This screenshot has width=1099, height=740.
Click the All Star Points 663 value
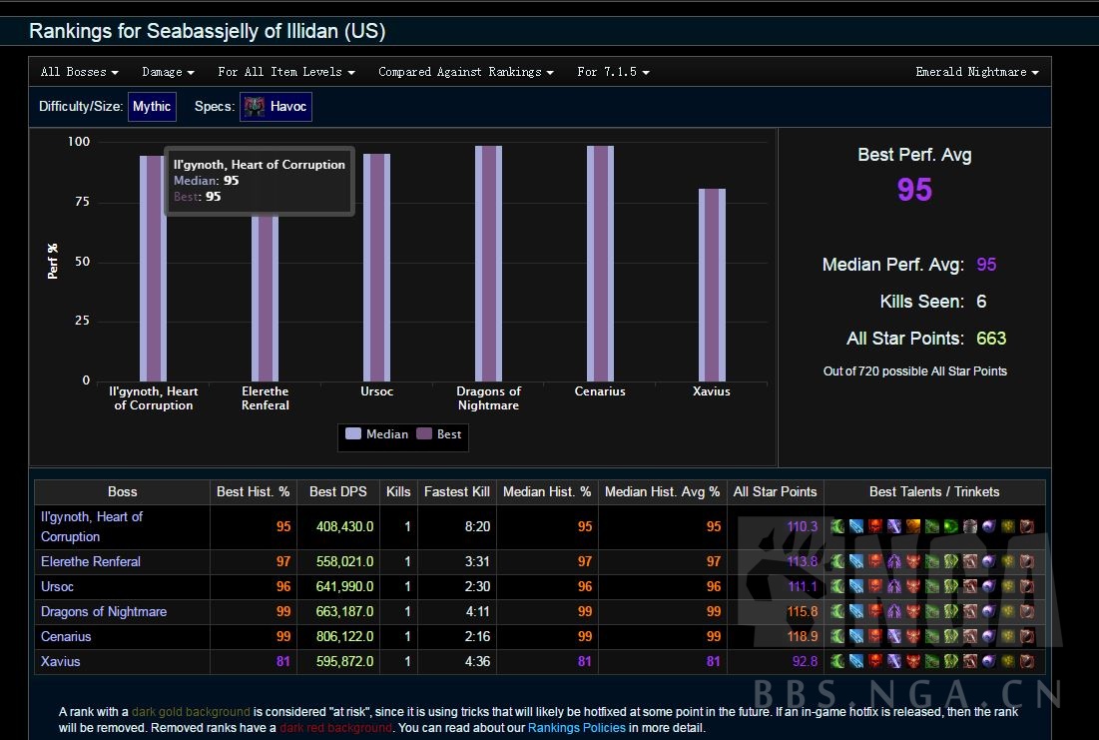point(991,339)
